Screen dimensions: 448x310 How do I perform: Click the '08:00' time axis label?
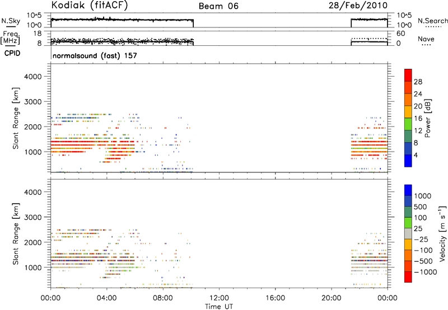(x=162, y=298)
